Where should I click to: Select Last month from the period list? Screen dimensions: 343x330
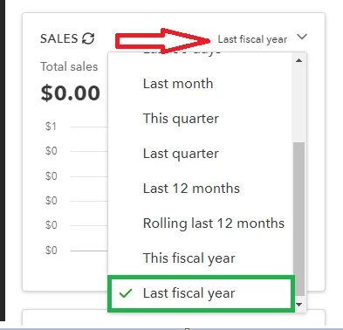(178, 84)
